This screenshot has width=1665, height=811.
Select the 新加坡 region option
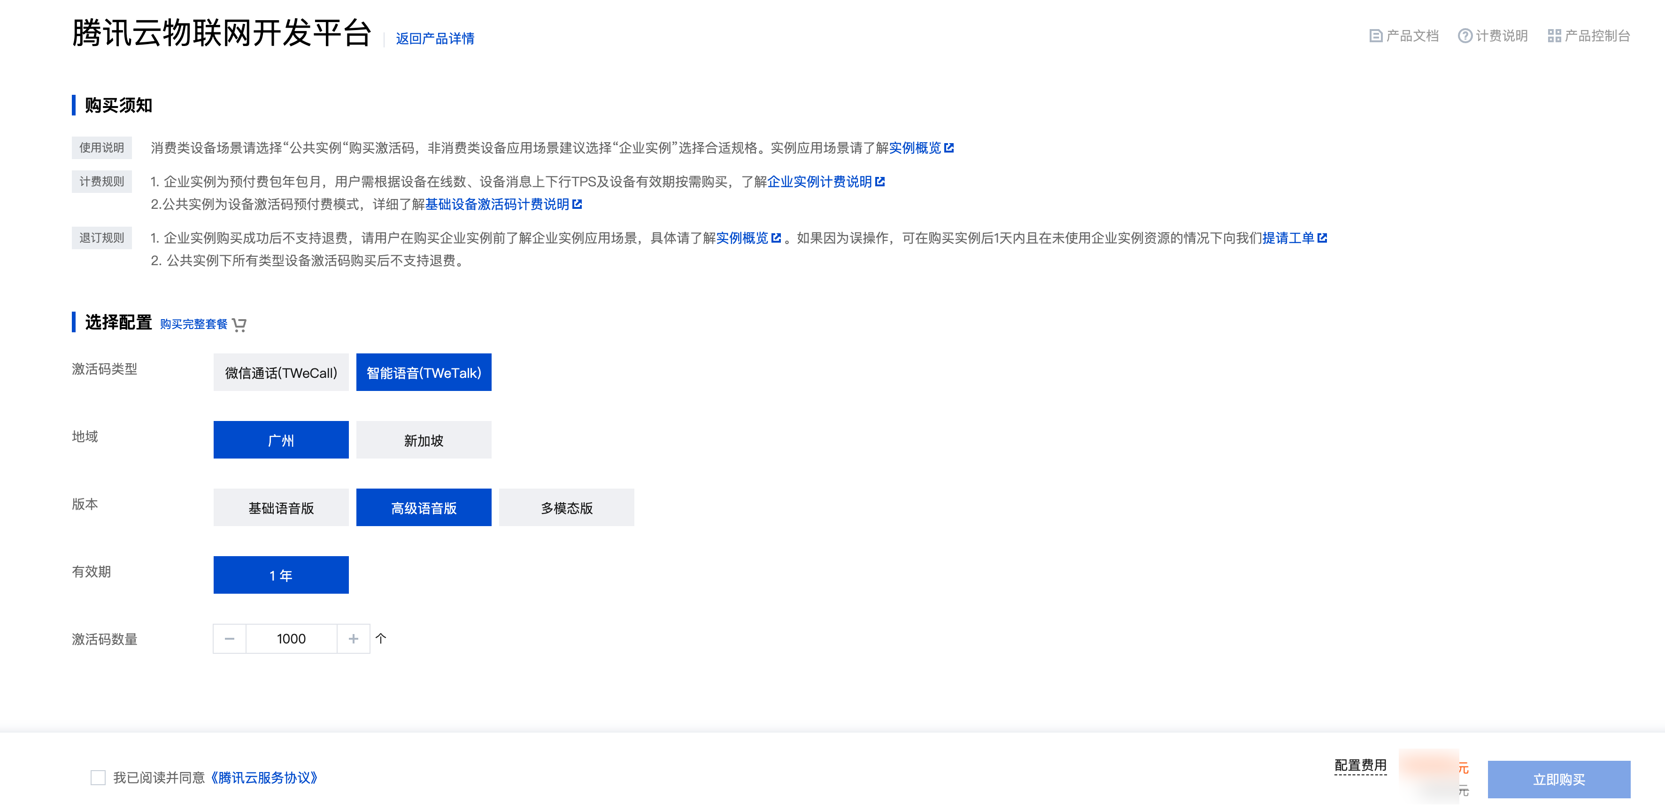coord(424,441)
